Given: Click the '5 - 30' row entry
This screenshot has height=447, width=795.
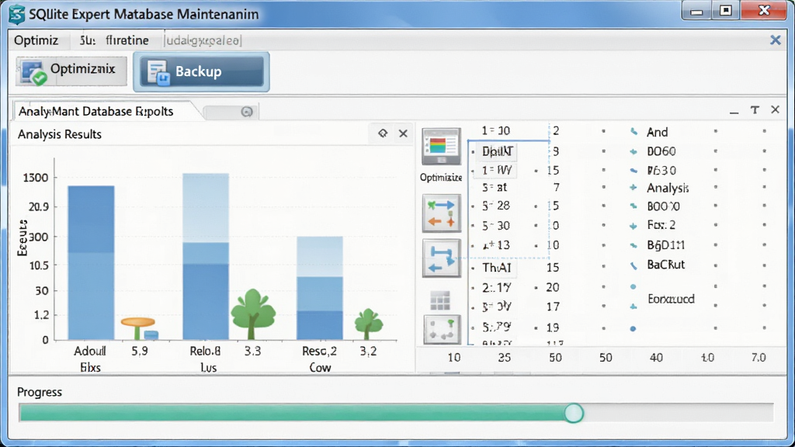Looking at the screenshot, I should [x=496, y=226].
